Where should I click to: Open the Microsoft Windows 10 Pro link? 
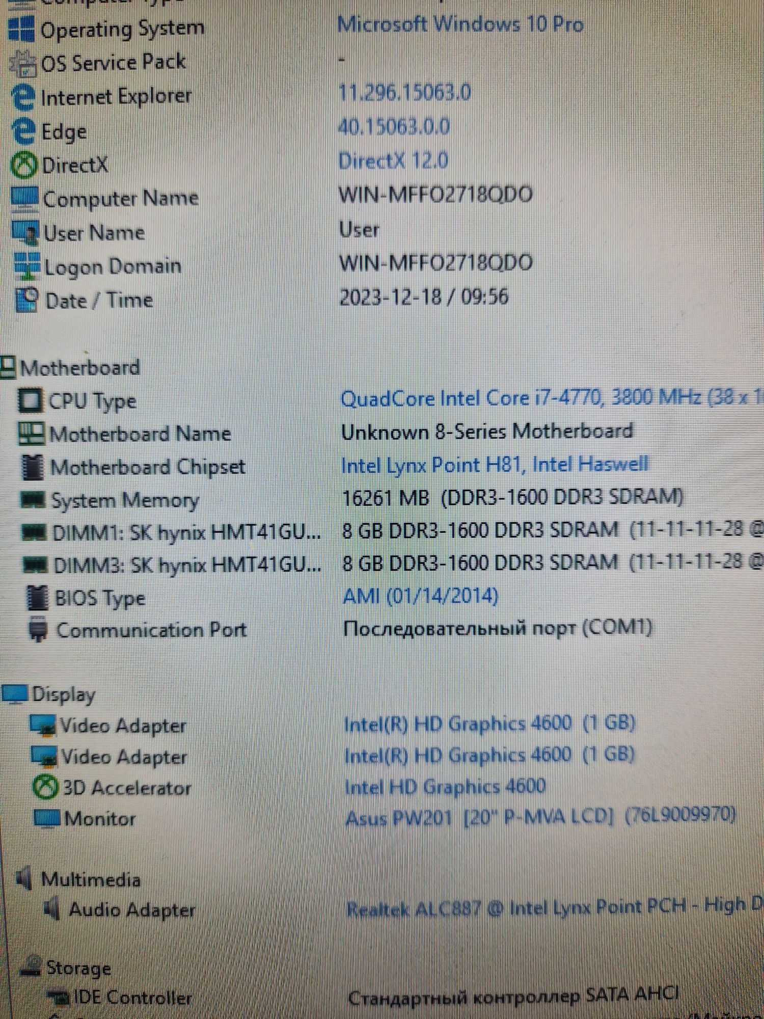click(x=460, y=24)
